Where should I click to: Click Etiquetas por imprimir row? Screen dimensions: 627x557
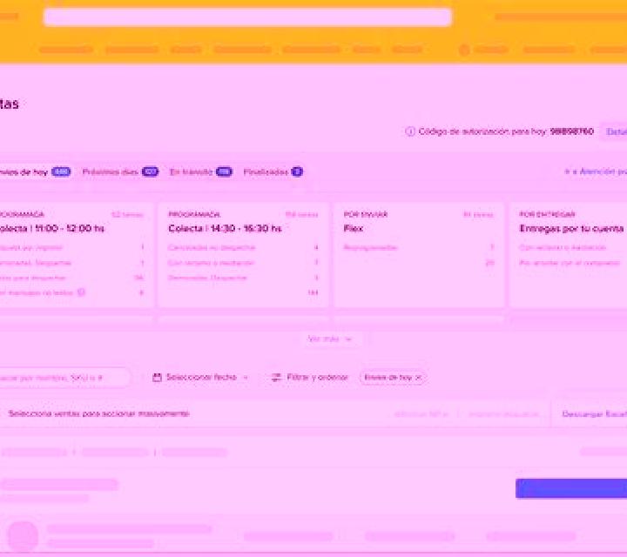pos(72,248)
